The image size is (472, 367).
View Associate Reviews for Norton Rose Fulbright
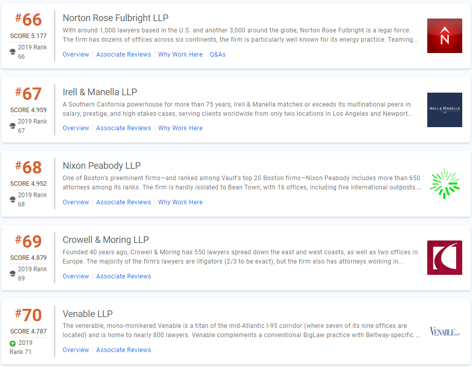click(123, 55)
